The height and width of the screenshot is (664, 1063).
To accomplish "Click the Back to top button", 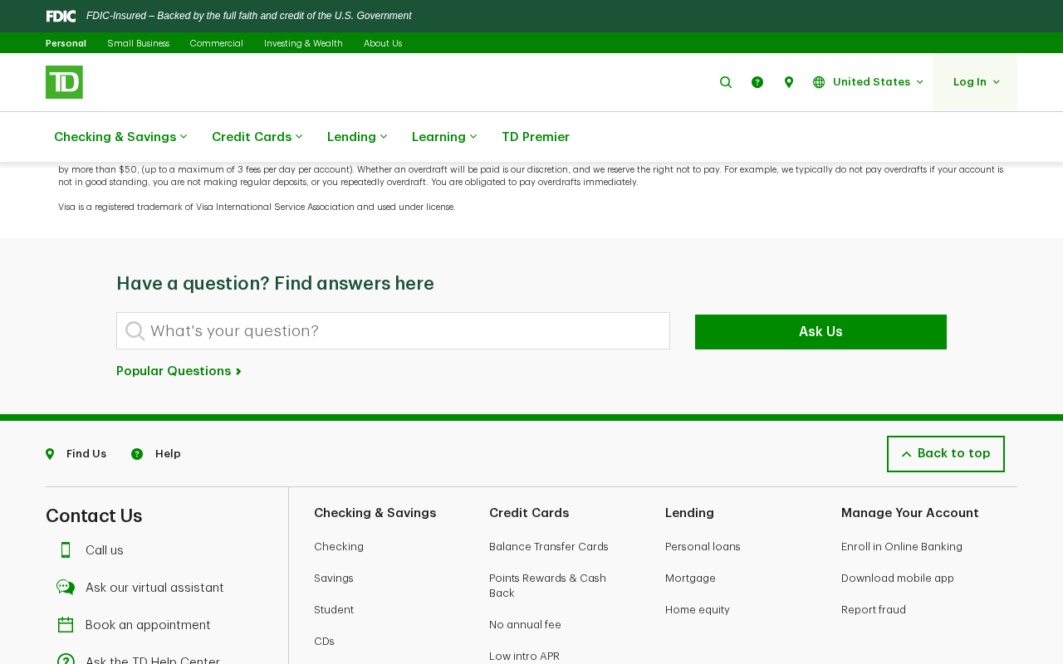I will (946, 454).
